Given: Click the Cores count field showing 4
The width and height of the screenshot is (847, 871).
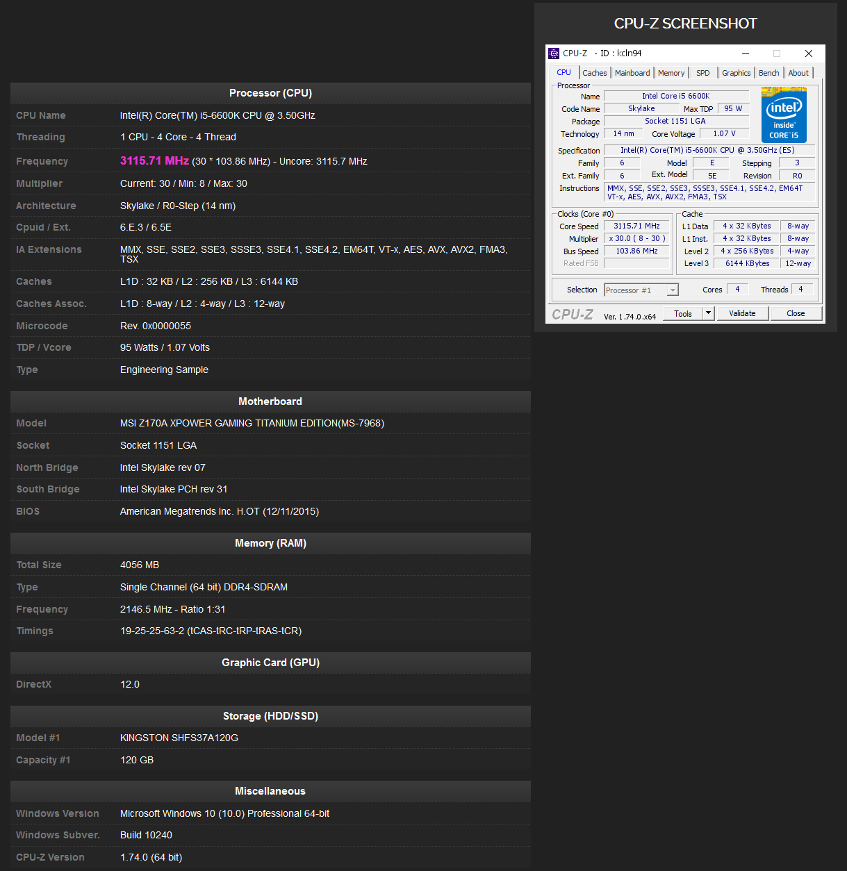Looking at the screenshot, I should point(737,289).
